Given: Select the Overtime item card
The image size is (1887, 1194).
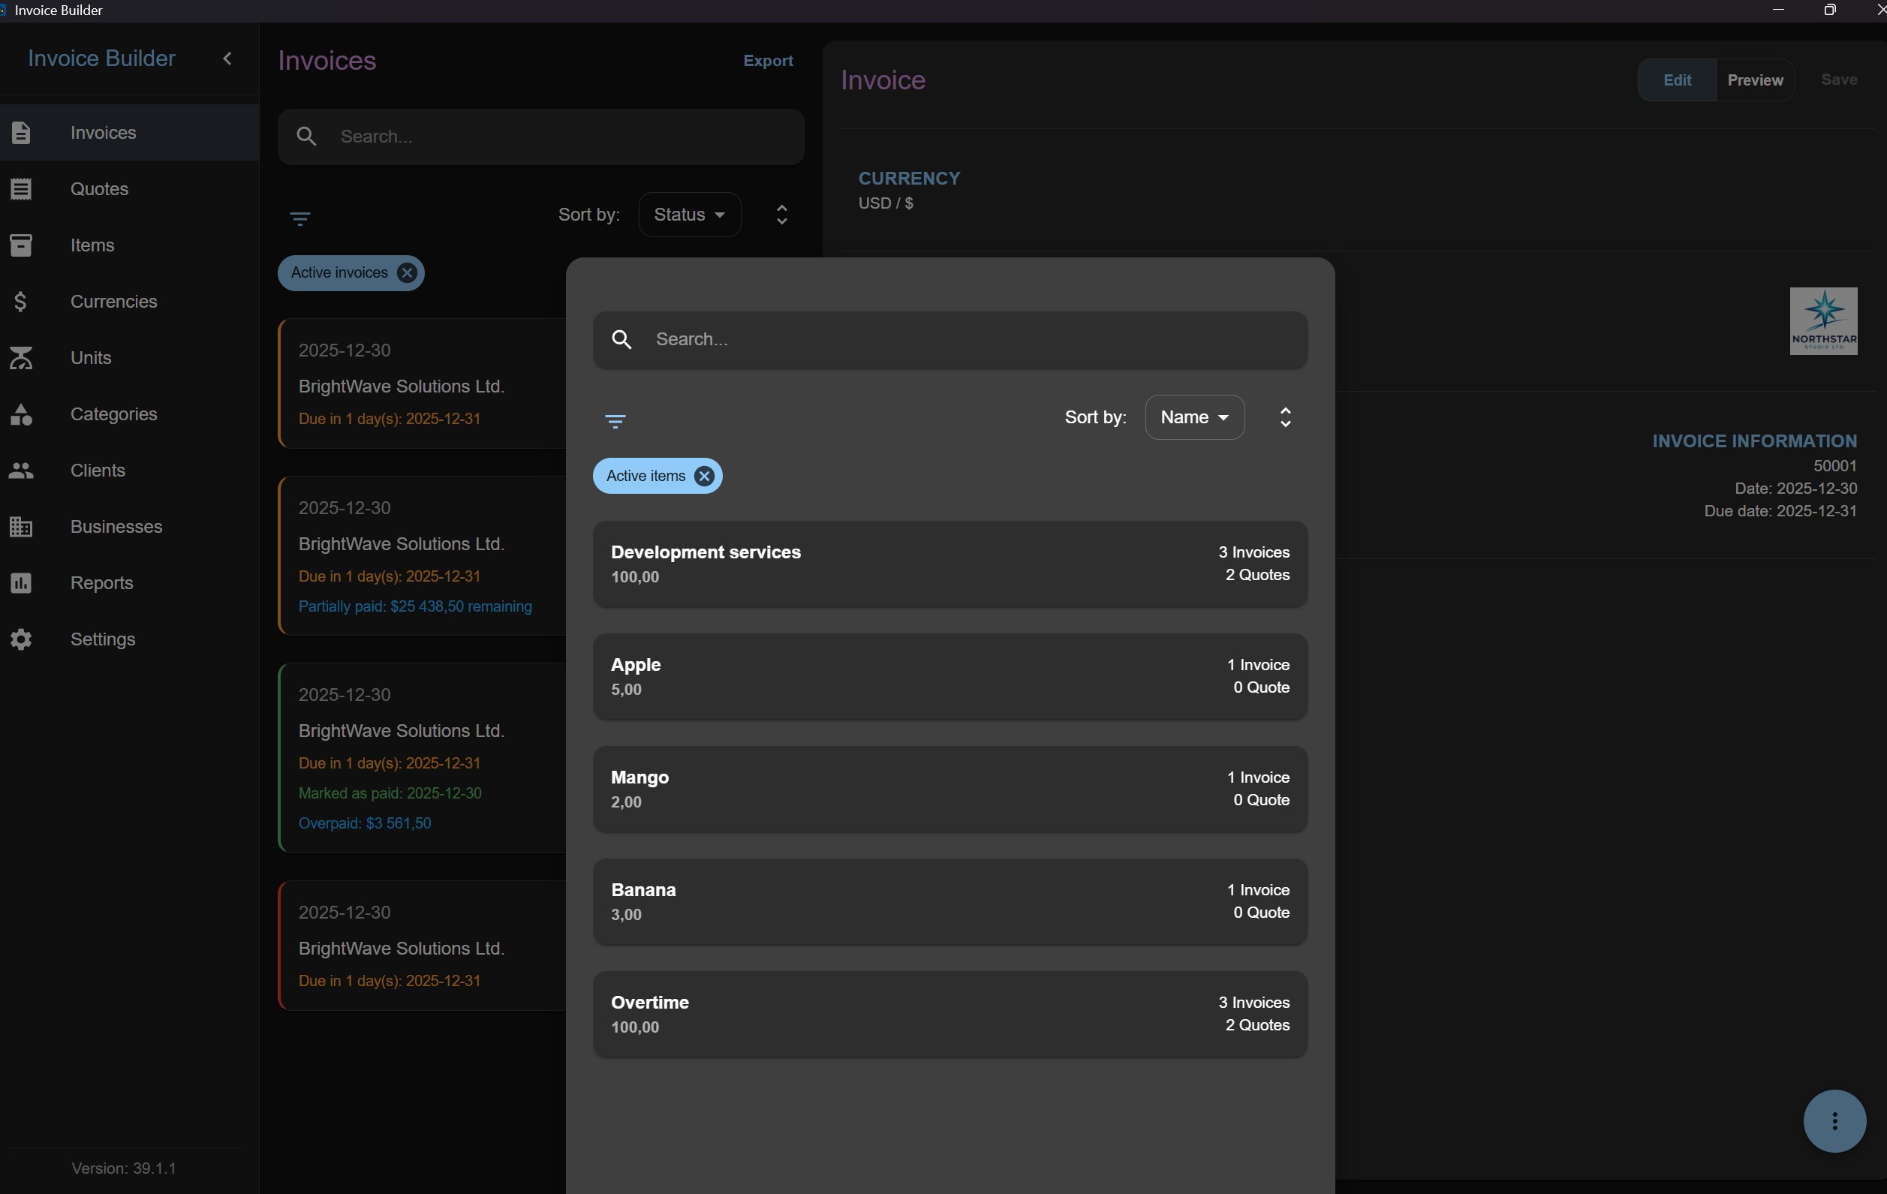Looking at the screenshot, I should (950, 1015).
